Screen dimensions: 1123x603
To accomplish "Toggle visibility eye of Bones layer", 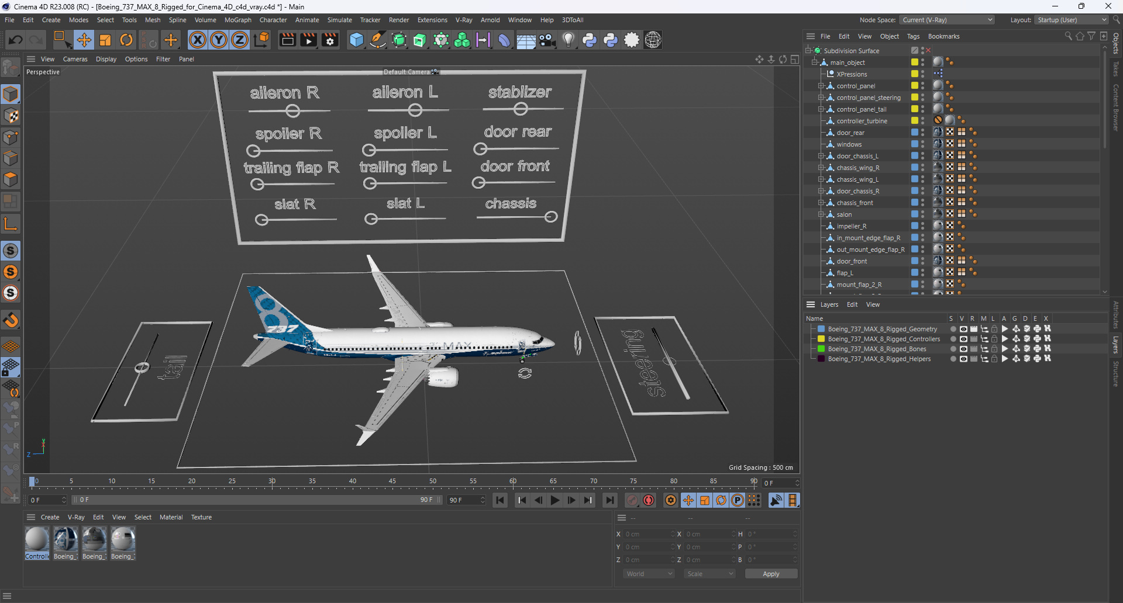I will click(963, 349).
